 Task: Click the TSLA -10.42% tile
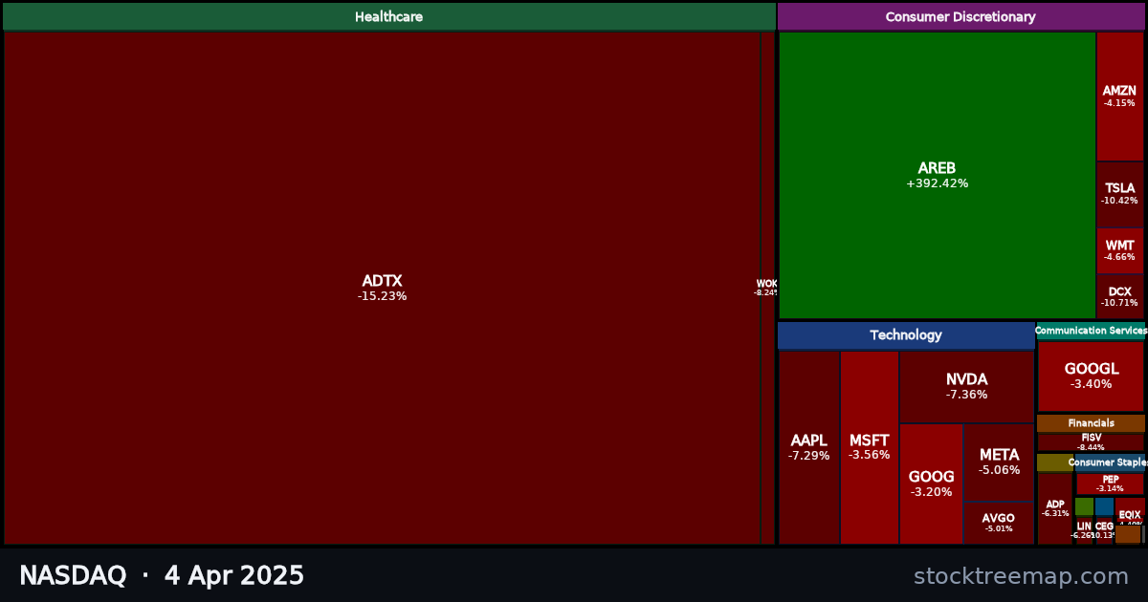click(x=1119, y=194)
